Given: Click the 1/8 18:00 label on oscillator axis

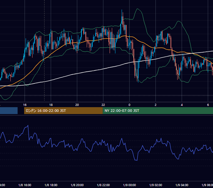Looking at the screenshot, I should (51, 185).
